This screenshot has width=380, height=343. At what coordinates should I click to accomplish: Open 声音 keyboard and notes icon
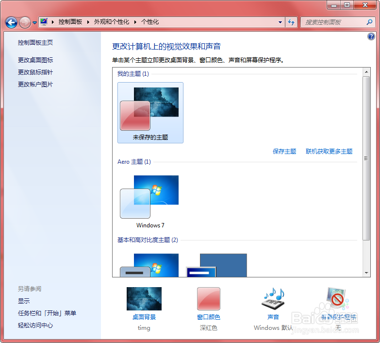pos(273,299)
